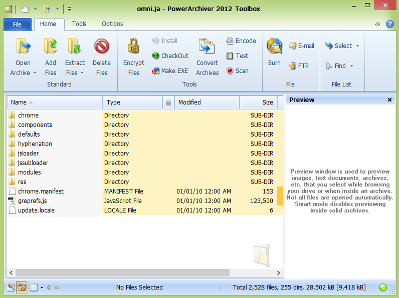Expand the Open Archive dropdown arrow
Viewport: 399px width, 298px height.
(x=35, y=73)
